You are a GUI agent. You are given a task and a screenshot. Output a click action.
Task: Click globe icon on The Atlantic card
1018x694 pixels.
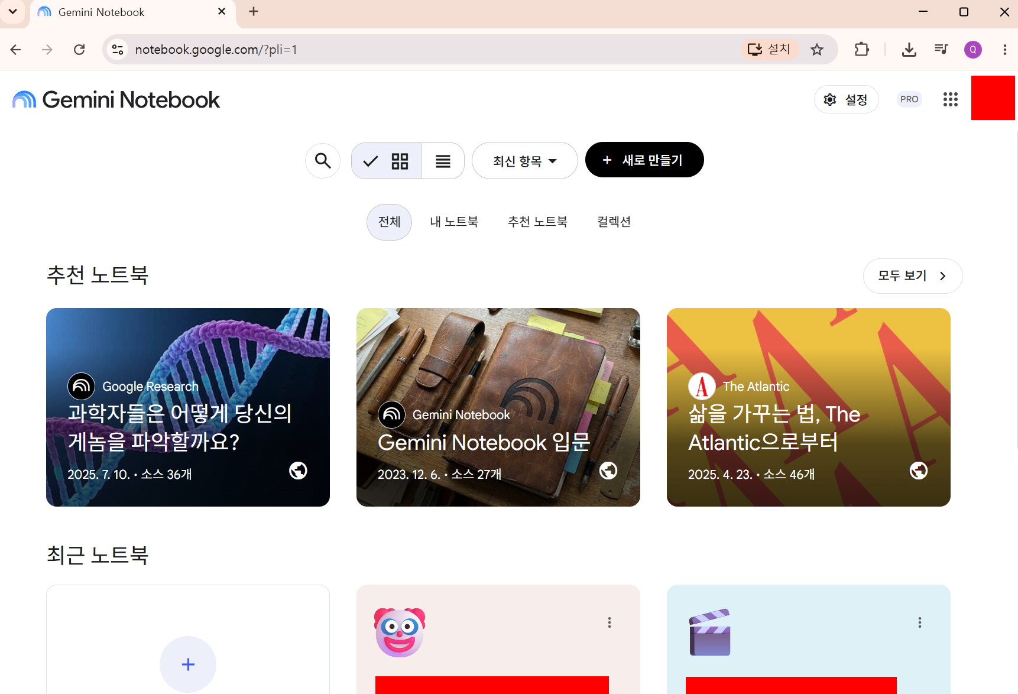pos(919,471)
